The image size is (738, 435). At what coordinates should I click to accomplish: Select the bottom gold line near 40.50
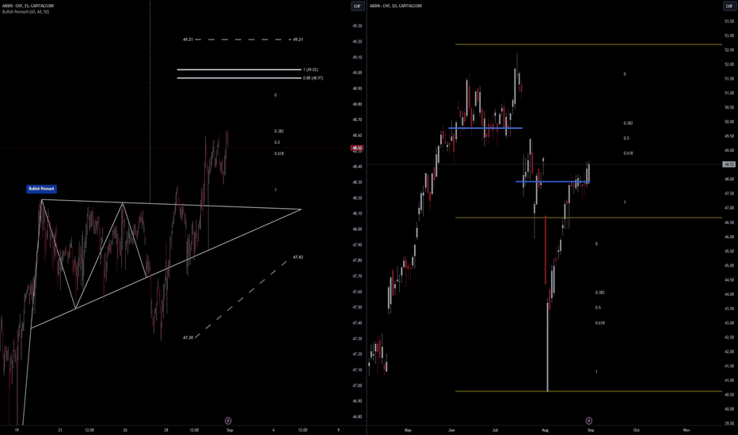(x=586, y=391)
